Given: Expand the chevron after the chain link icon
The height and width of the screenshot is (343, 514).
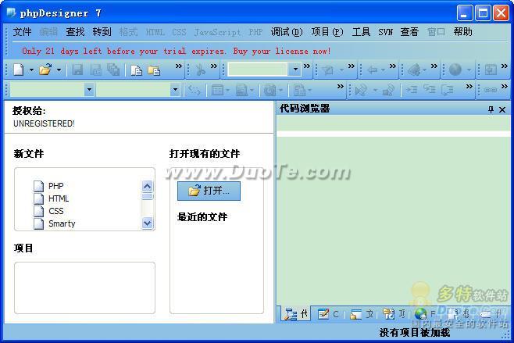Looking at the screenshot, I should point(504,86).
